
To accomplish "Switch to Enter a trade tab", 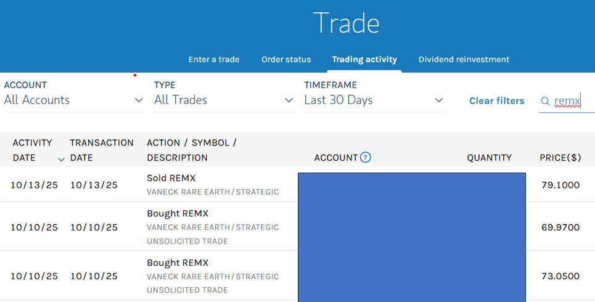I will pyautogui.click(x=214, y=60).
